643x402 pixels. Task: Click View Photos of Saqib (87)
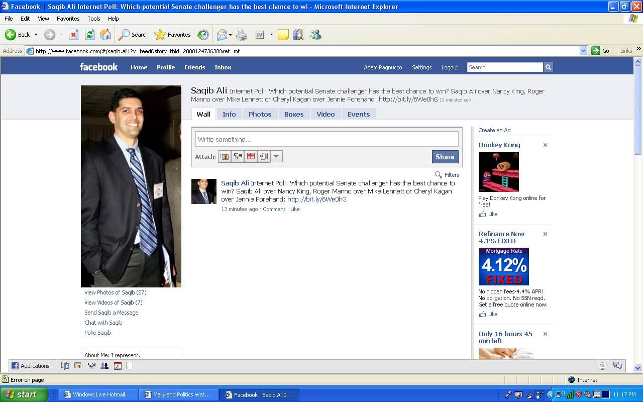[116, 292]
